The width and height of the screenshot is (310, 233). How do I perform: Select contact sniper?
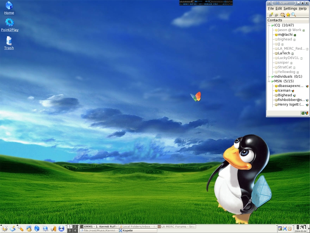(x=283, y=63)
